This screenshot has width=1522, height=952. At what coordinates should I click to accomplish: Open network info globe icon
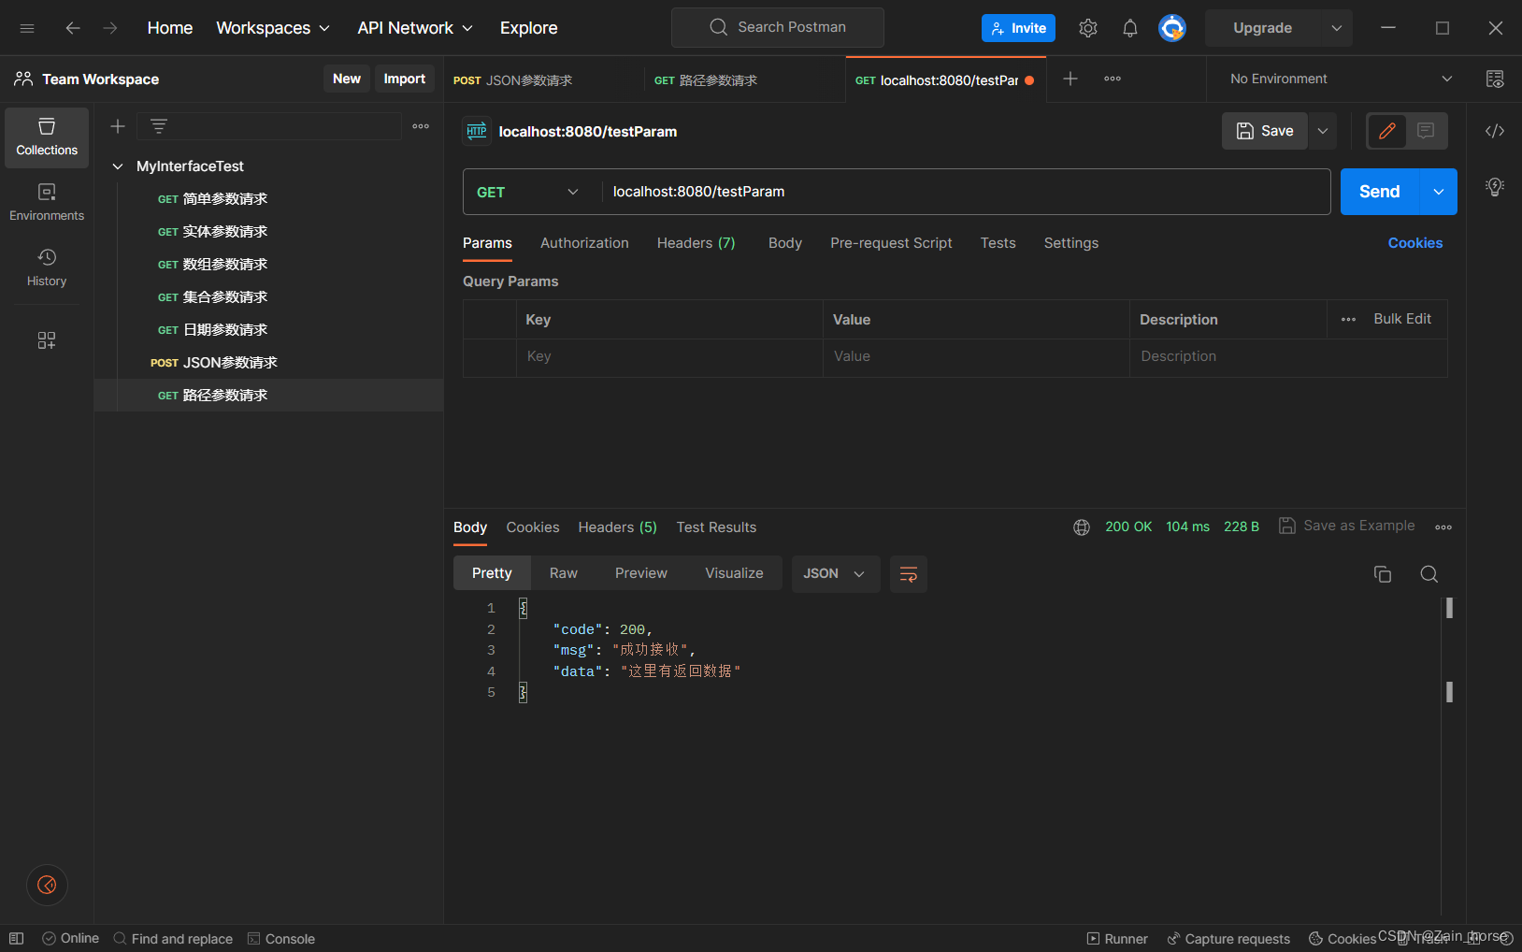point(1082,527)
